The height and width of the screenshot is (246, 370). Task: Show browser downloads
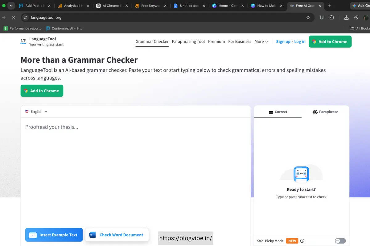coord(346,18)
